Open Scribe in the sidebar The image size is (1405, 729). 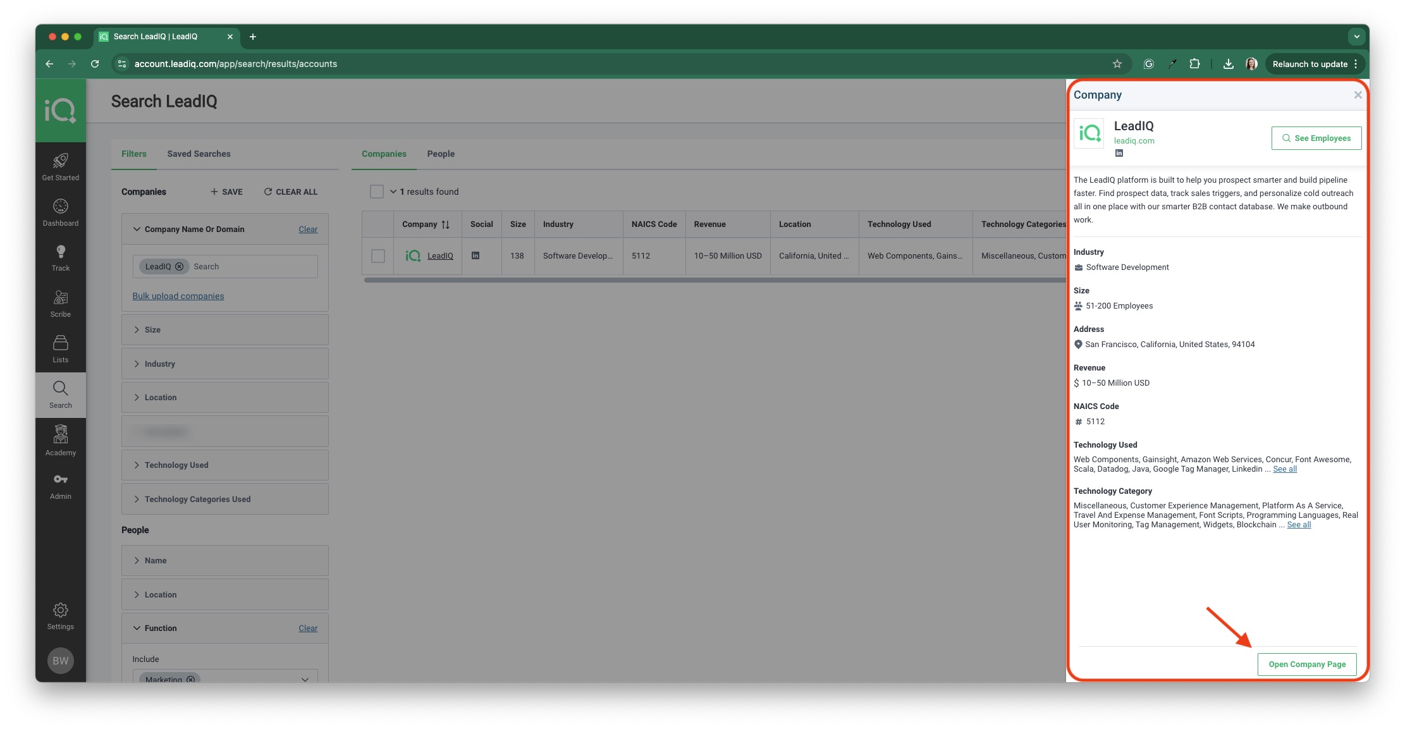(61, 303)
